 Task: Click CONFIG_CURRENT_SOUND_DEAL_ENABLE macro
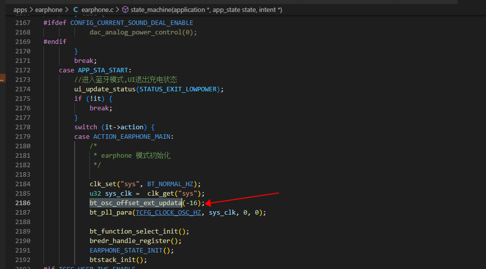(132, 23)
